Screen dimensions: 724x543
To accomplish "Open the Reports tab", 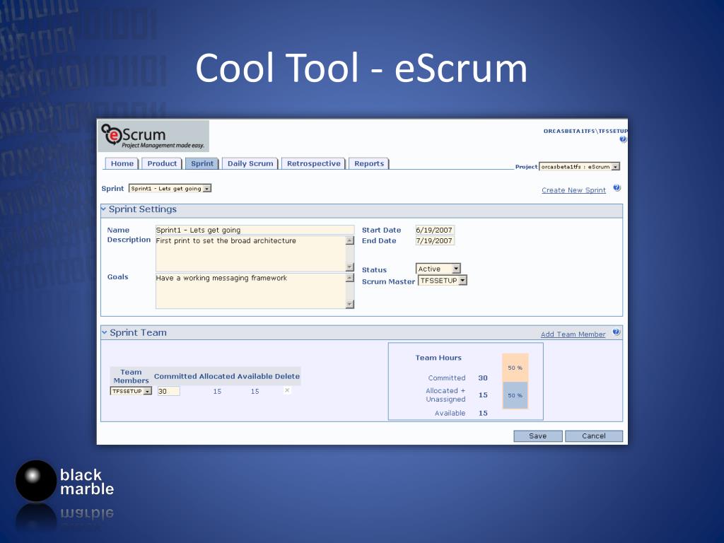I will point(369,163).
